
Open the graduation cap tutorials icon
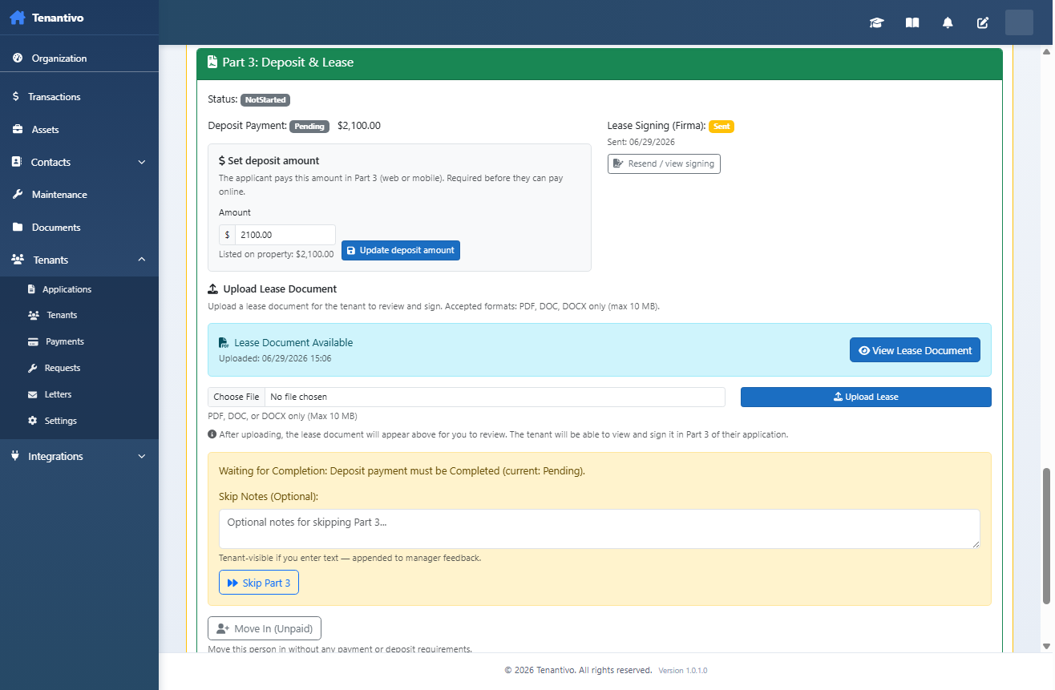pos(876,22)
